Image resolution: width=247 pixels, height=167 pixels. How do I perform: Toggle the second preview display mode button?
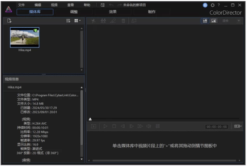coord(213,21)
